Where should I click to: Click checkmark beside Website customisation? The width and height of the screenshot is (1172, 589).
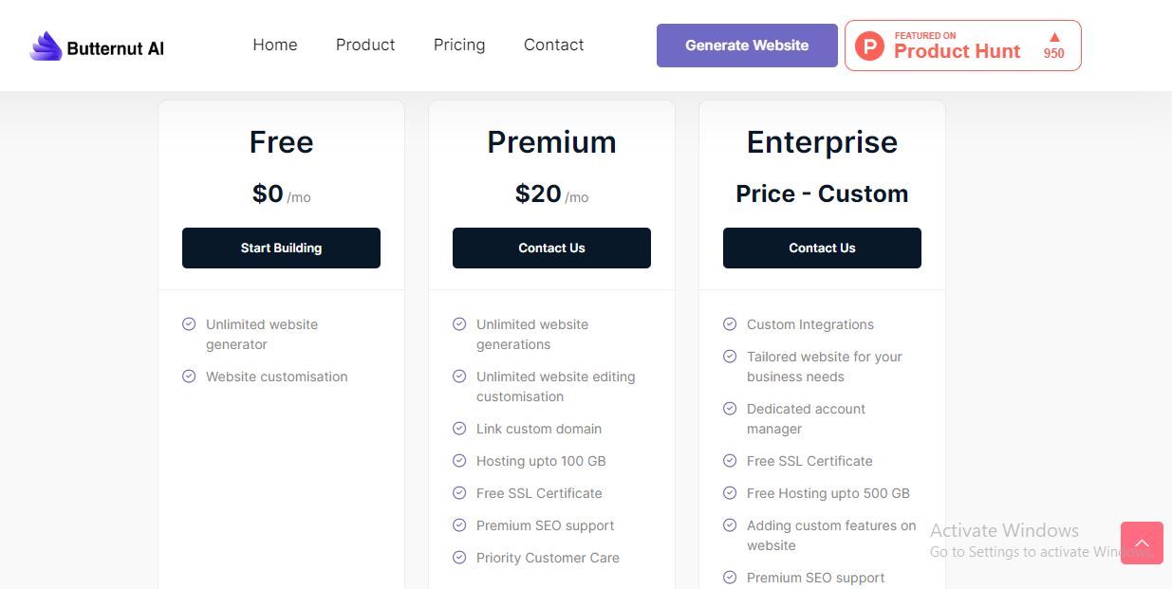coord(189,377)
